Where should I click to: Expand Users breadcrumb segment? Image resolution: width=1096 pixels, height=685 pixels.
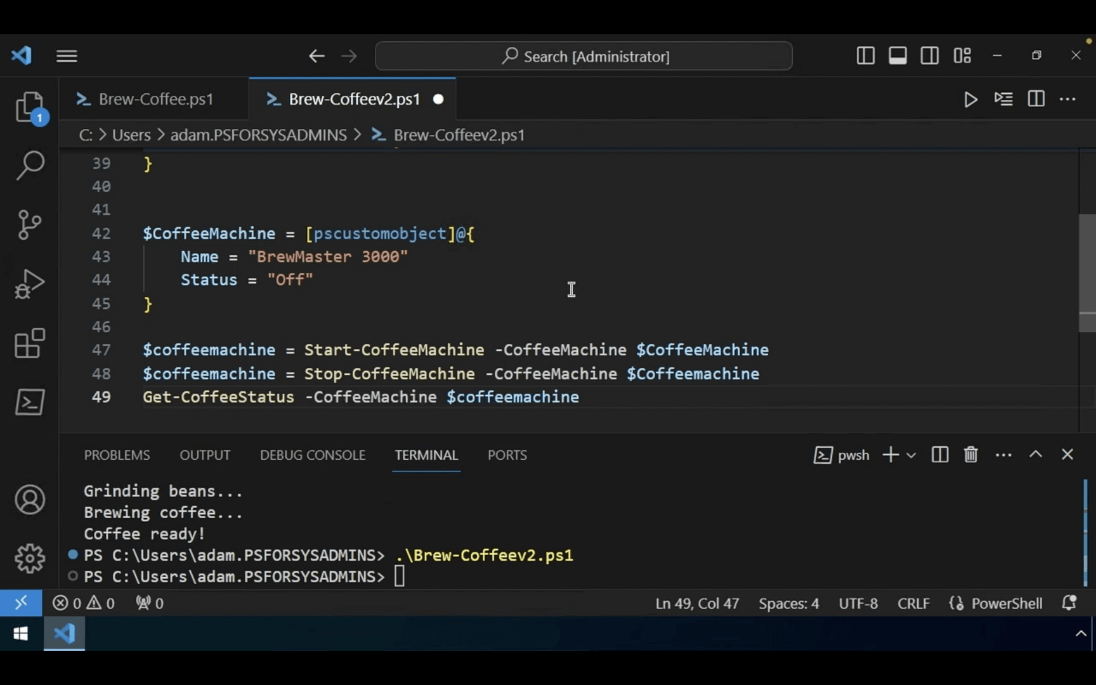coord(131,135)
